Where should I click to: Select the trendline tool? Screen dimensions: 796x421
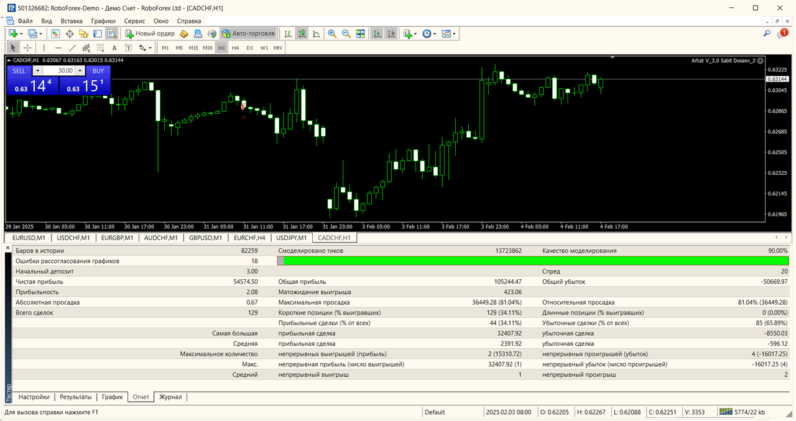[x=72, y=47]
